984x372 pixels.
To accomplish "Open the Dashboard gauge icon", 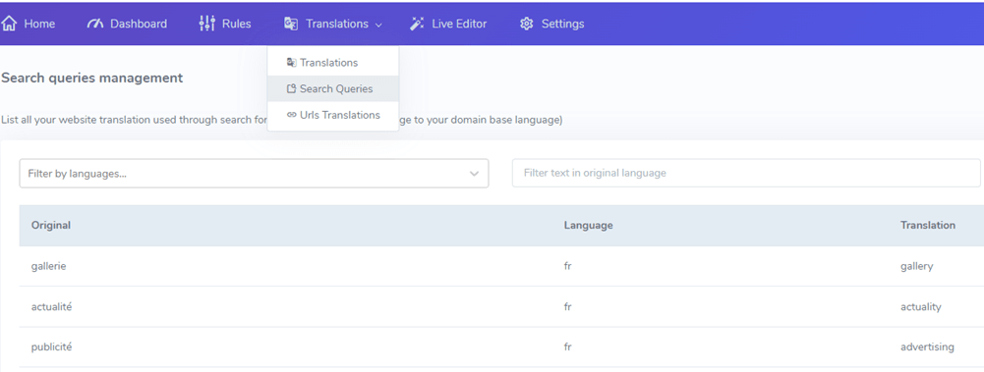I will coord(94,24).
